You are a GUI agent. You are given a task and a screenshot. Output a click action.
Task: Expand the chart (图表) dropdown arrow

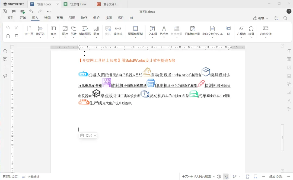click(x=96, y=37)
